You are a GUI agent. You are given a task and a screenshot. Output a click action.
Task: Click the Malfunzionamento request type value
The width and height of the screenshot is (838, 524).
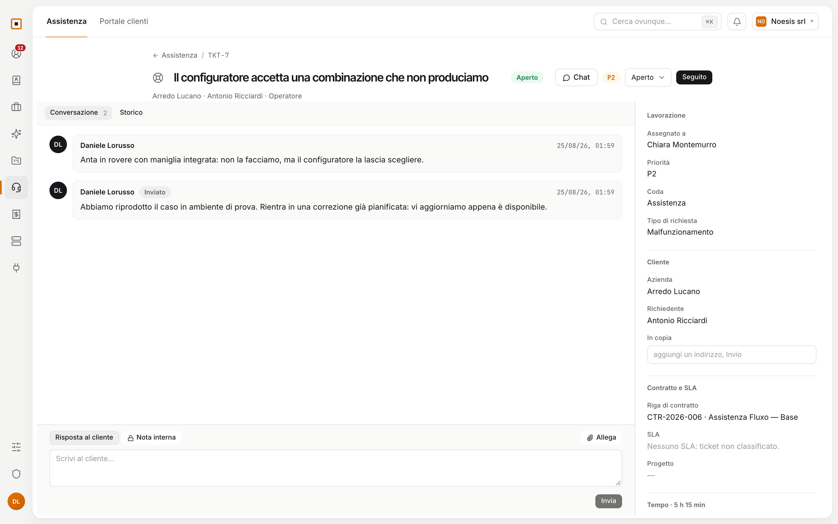pyautogui.click(x=680, y=232)
